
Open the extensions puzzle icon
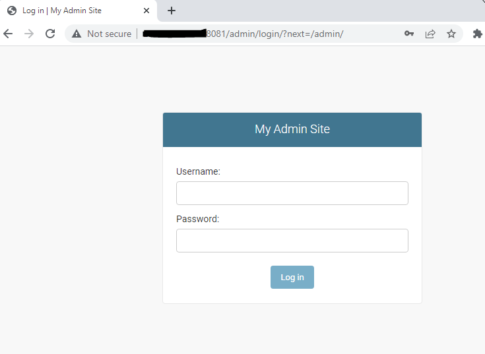(x=477, y=34)
